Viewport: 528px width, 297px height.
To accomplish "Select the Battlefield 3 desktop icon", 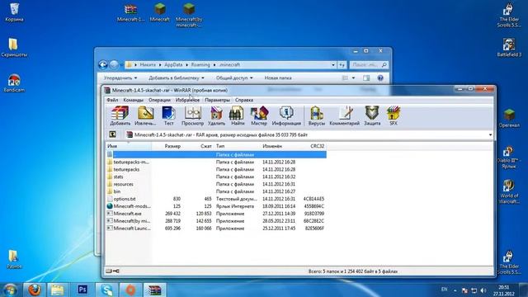I will point(509,48).
